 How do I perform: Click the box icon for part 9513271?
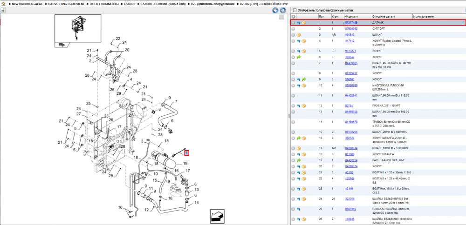[304, 51]
